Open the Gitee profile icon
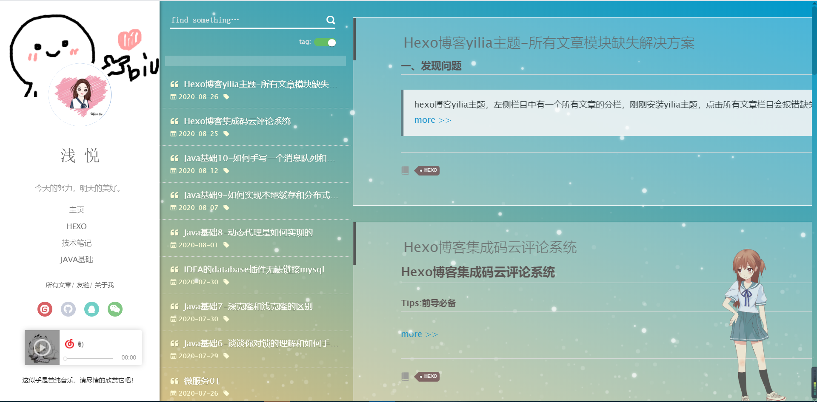The height and width of the screenshot is (402, 817). point(45,309)
